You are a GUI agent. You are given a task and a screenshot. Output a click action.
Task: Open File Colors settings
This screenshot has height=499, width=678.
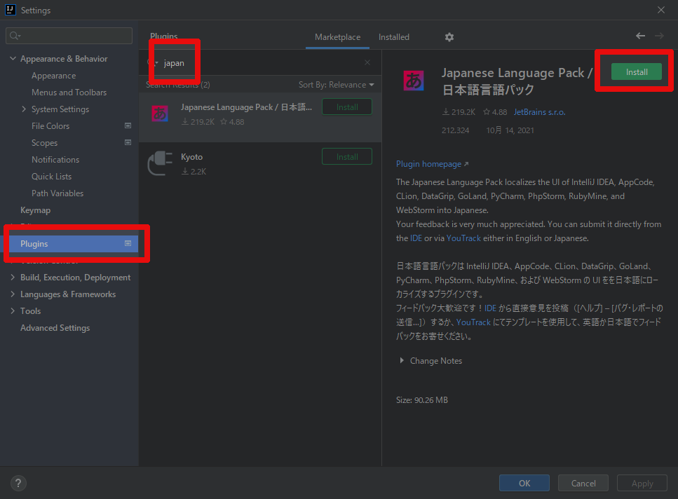pos(50,126)
